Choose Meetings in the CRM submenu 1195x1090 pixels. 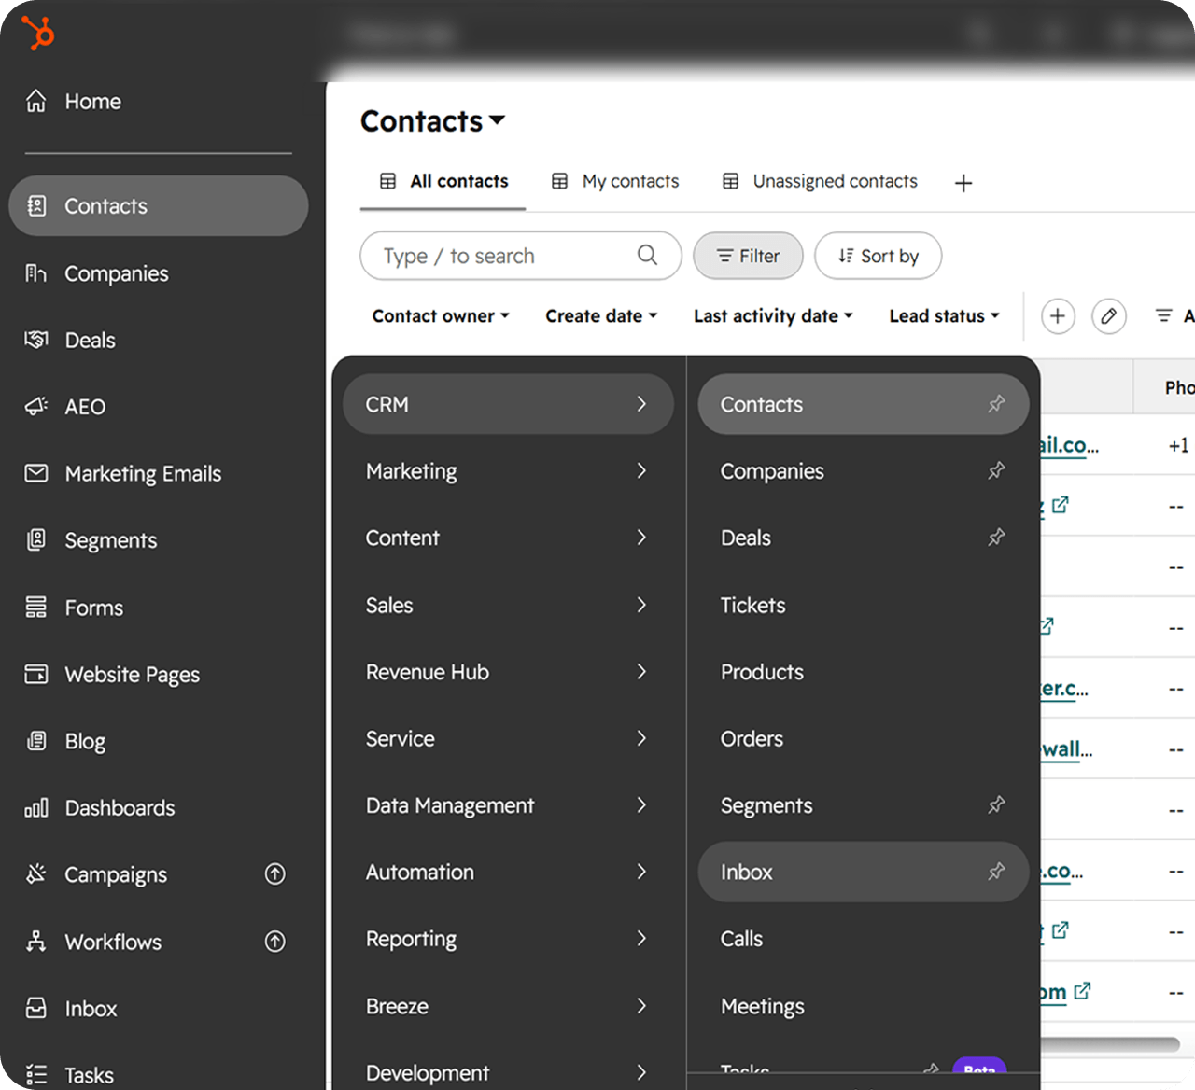click(864, 1006)
